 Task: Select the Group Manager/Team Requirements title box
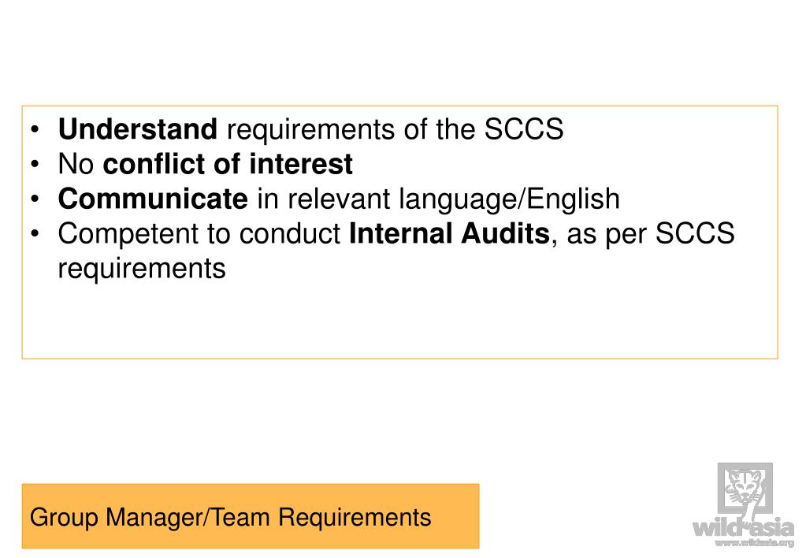251,515
